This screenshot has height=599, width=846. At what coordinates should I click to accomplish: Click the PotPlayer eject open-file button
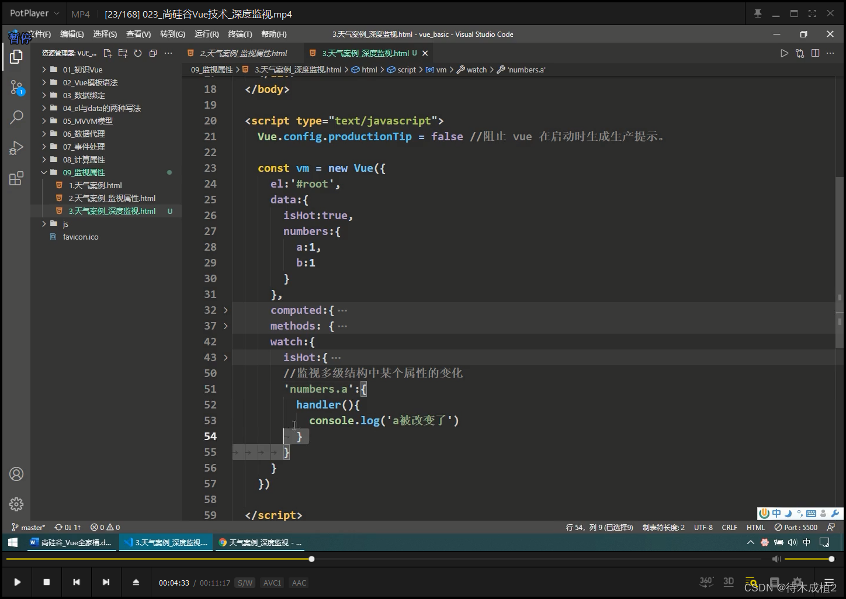pos(136,582)
